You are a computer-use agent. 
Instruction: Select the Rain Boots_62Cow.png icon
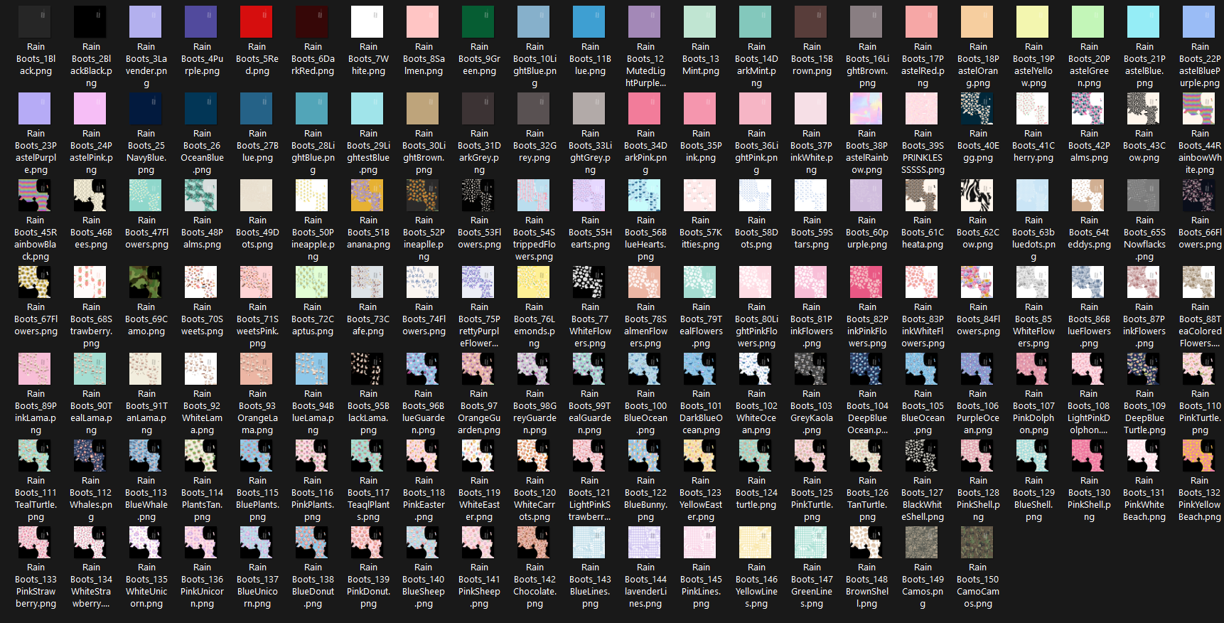977,196
